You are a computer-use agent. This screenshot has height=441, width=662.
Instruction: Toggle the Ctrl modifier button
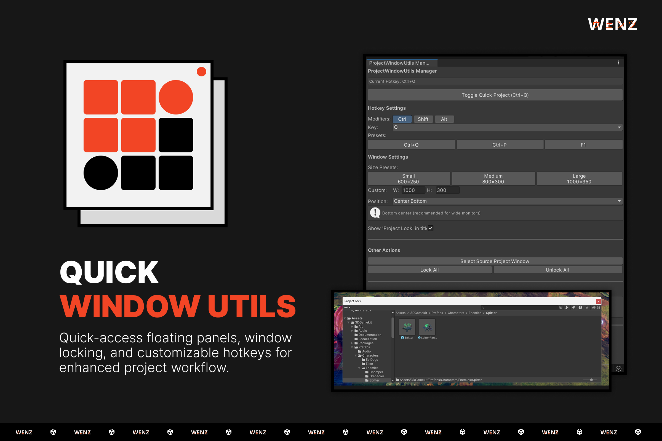[x=402, y=119]
